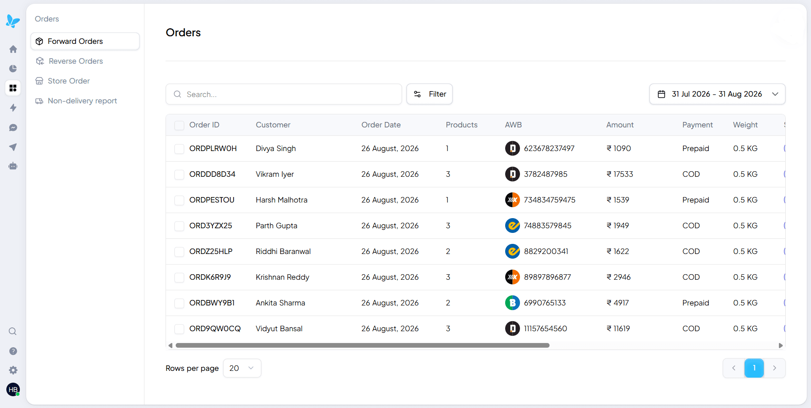Click the AWB column header
The height and width of the screenshot is (408, 811).
pyautogui.click(x=513, y=125)
